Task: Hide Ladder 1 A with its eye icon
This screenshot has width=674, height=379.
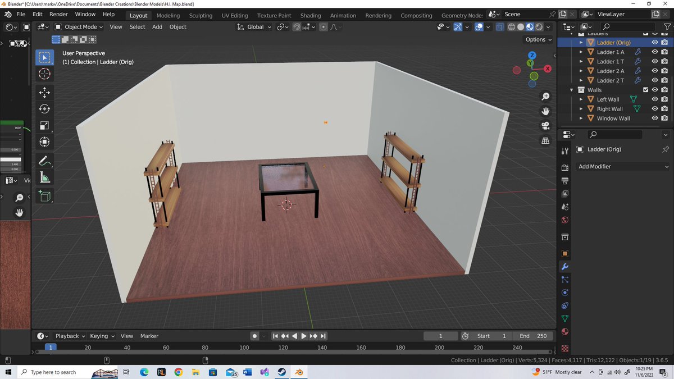Action: tap(655, 52)
